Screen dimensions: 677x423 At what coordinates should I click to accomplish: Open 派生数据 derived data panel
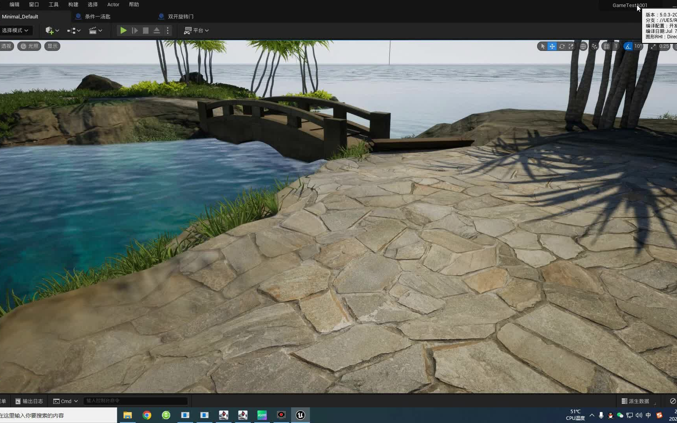[x=636, y=401]
